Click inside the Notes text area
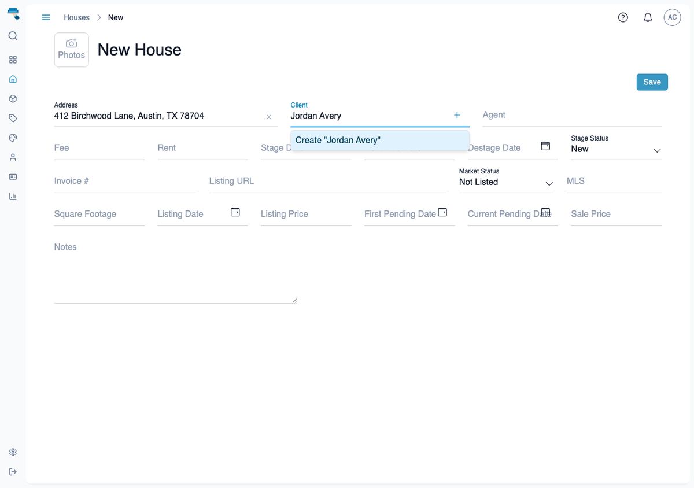Screen dimensions: 694x488 click(x=175, y=270)
